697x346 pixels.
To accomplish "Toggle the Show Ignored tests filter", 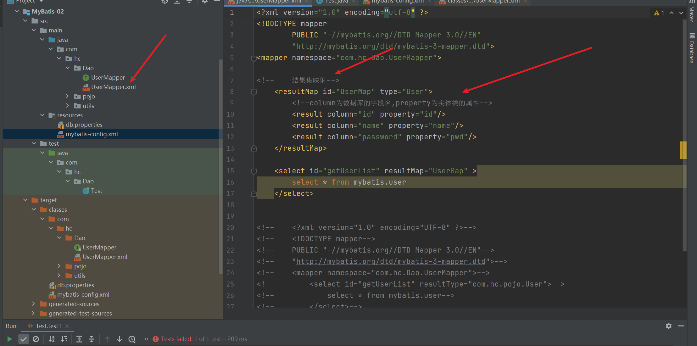I will 36,339.
